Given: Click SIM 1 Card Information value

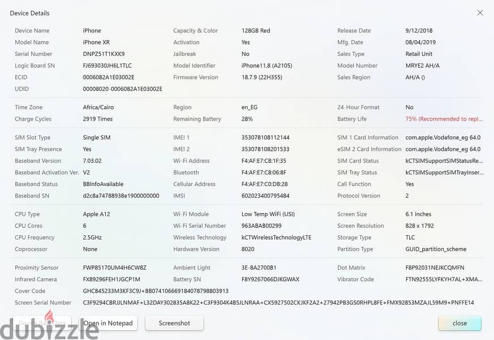Looking at the screenshot, I should [443, 137].
